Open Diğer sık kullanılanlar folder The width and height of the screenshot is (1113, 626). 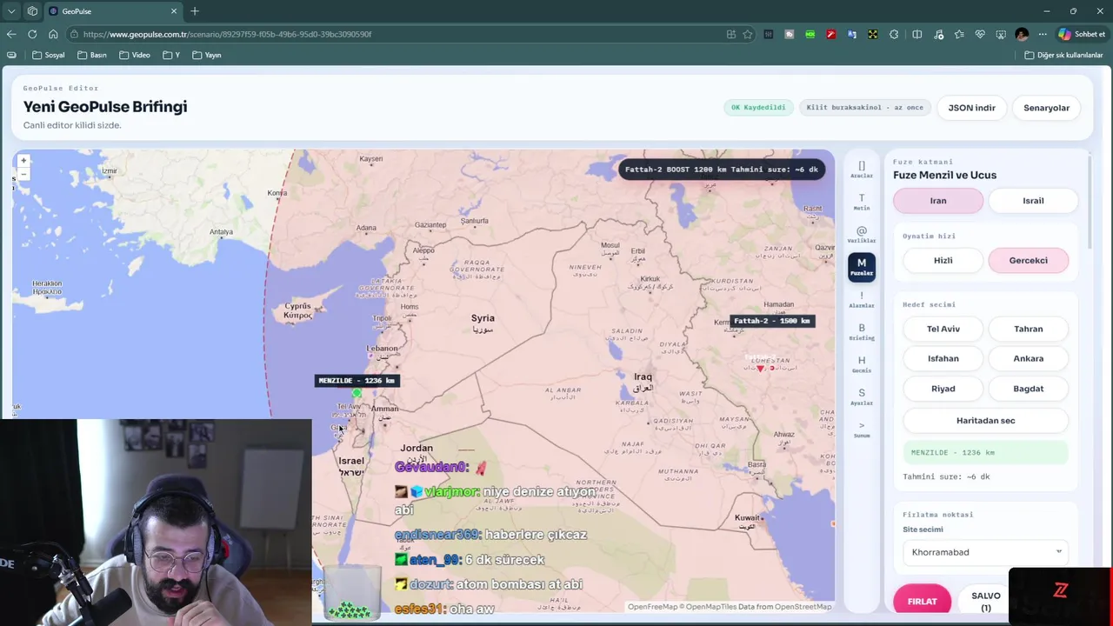[1063, 55]
